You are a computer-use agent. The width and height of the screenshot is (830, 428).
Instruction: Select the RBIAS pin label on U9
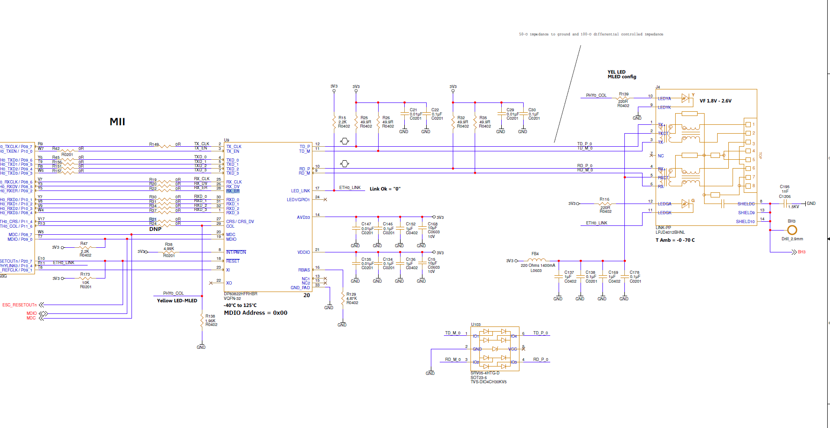coord(304,270)
